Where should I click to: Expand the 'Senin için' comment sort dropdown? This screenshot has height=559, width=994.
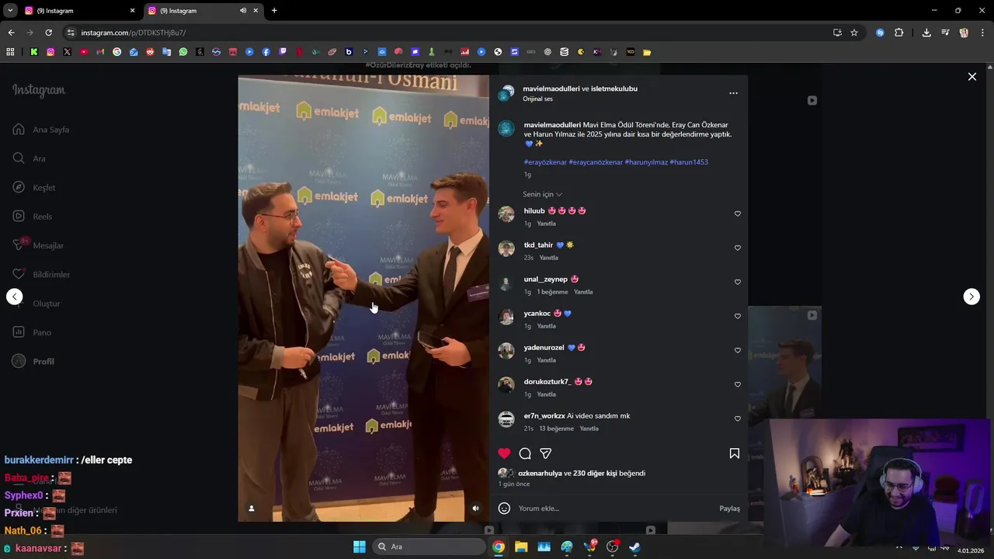click(x=542, y=194)
